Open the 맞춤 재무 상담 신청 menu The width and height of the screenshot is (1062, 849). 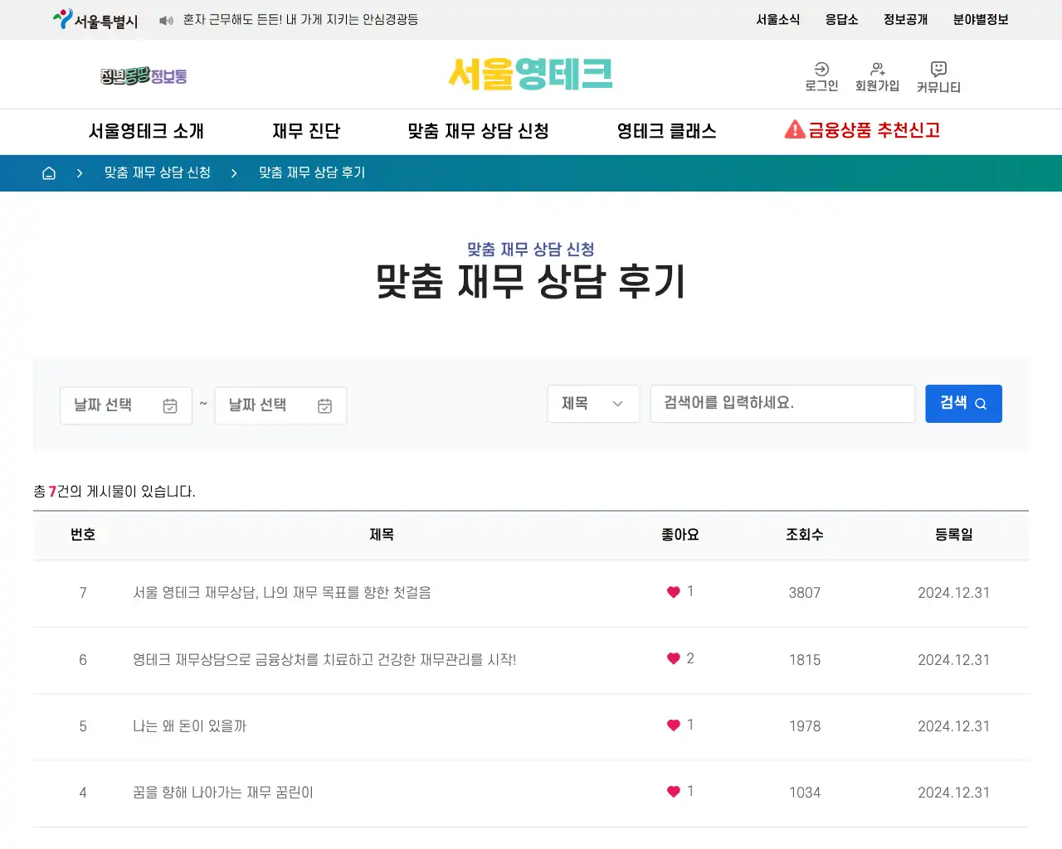tap(478, 131)
